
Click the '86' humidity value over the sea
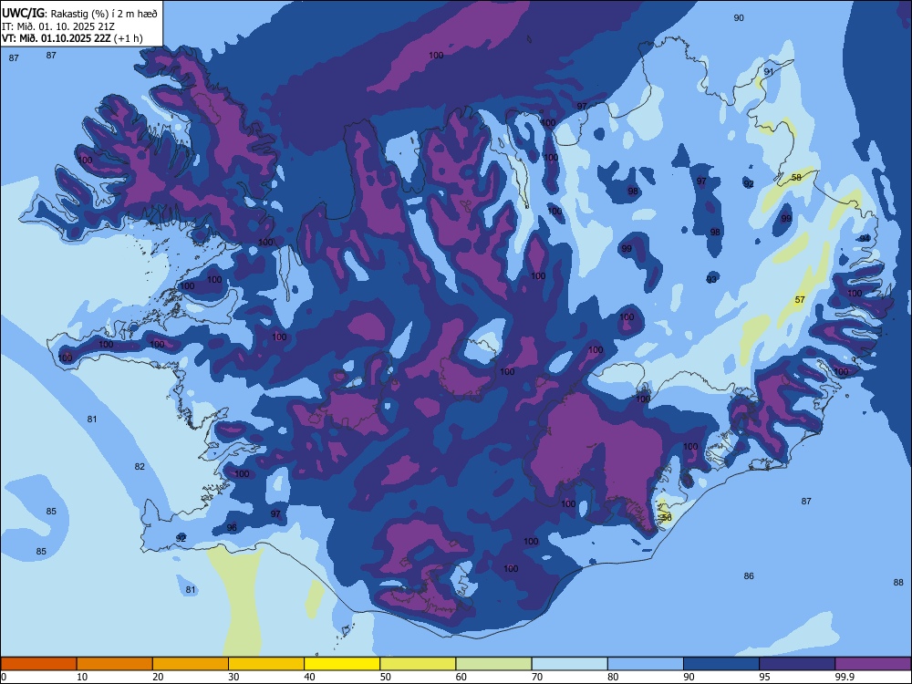click(x=749, y=575)
